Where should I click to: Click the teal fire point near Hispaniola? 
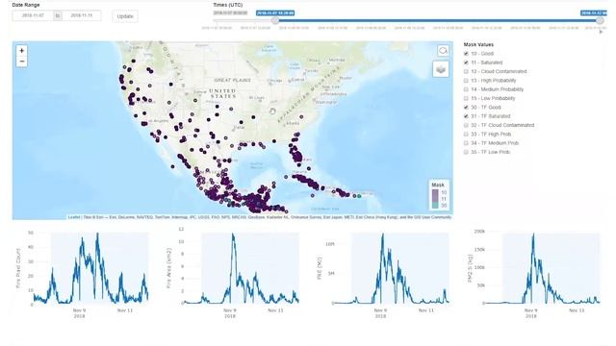(x=359, y=196)
